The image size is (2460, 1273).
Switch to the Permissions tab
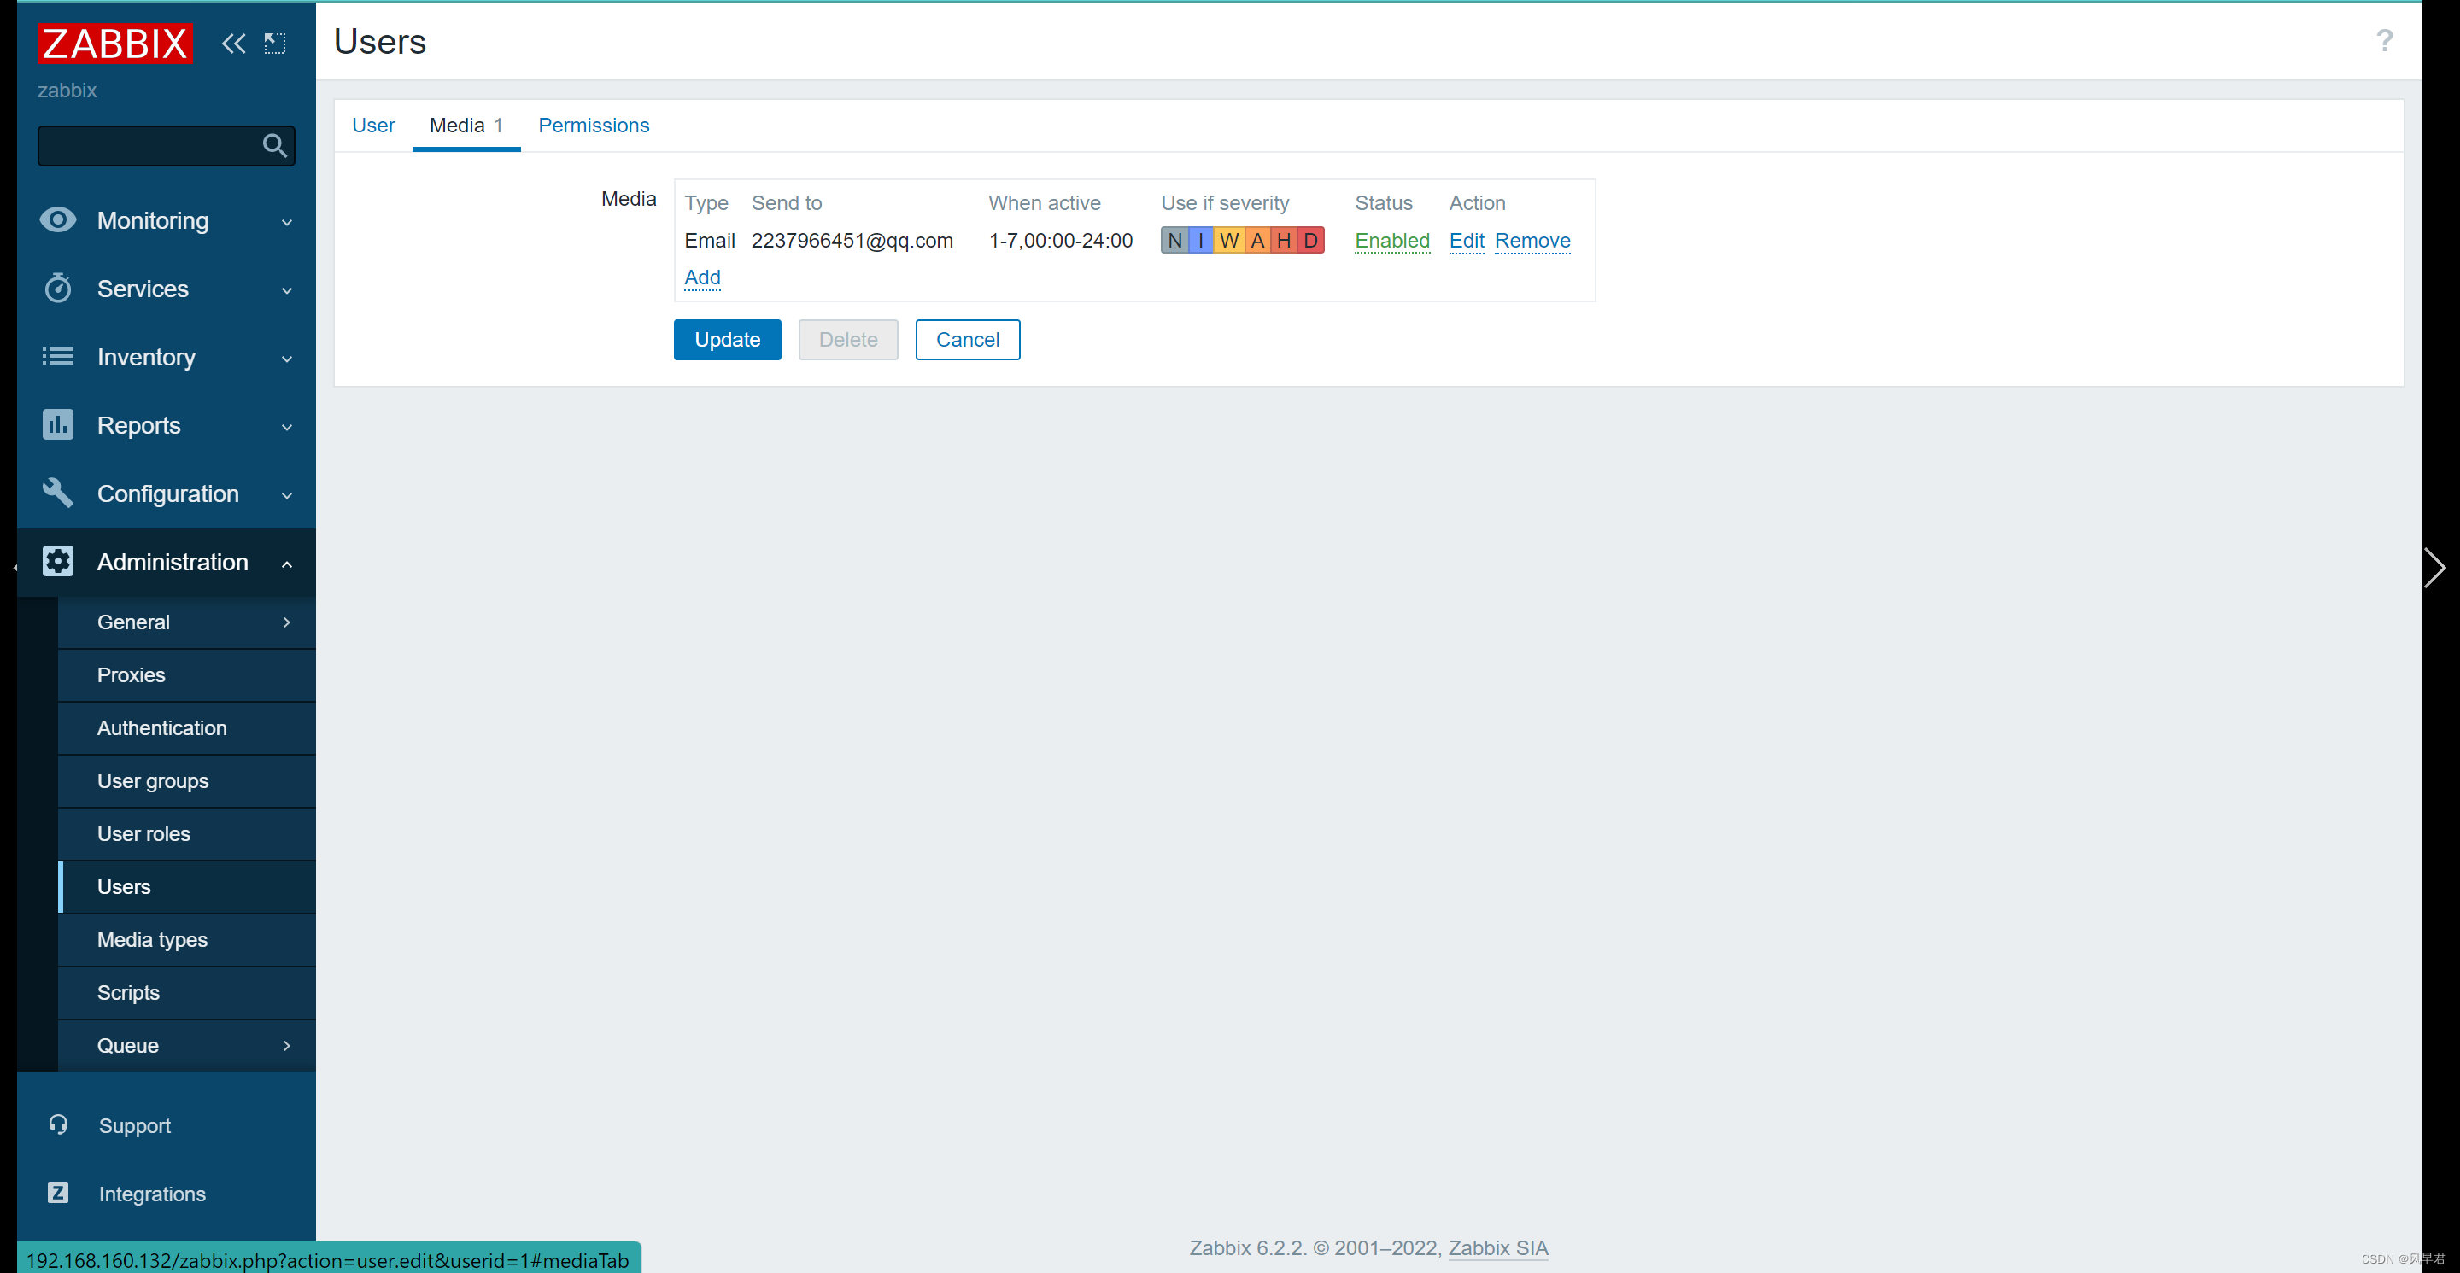[593, 125]
